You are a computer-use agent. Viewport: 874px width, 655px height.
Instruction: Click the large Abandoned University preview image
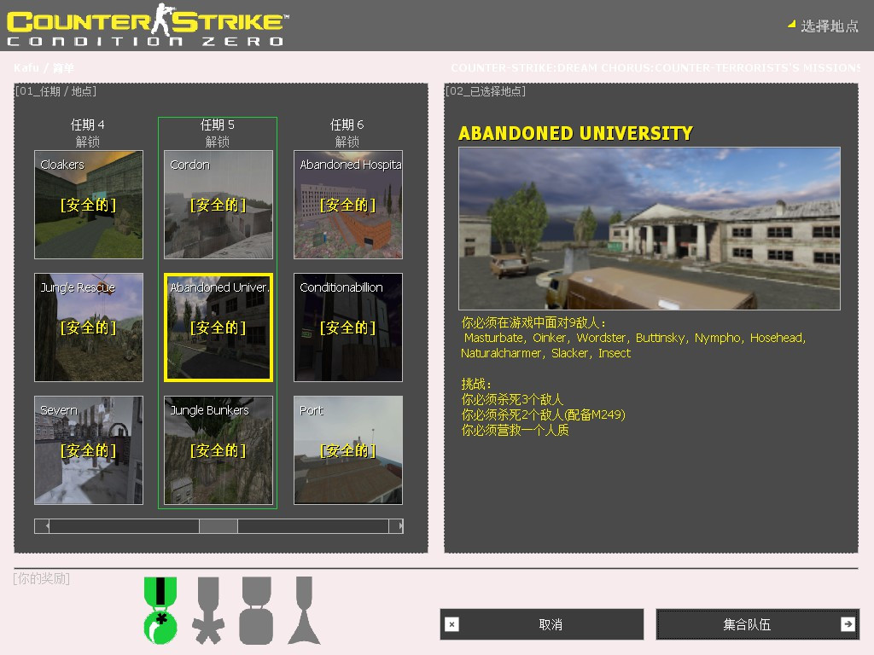pos(650,229)
